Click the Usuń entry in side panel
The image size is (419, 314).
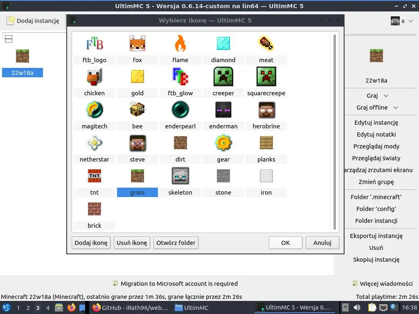pyautogui.click(x=376, y=247)
